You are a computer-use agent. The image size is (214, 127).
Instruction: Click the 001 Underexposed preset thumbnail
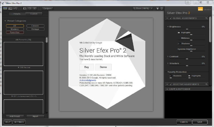pos(23,83)
